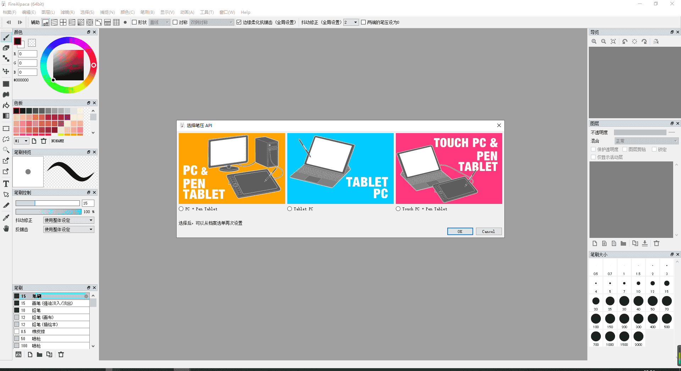Select the PC + Pen Tablet option
Screen dimensions: 681x371
click(181, 209)
